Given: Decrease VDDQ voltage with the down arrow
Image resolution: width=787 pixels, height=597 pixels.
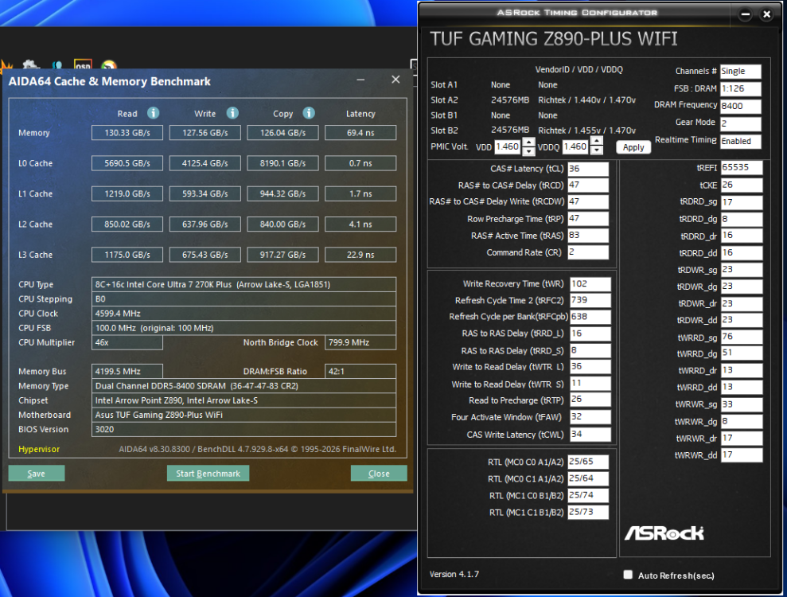Looking at the screenshot, I should point(596,150).
